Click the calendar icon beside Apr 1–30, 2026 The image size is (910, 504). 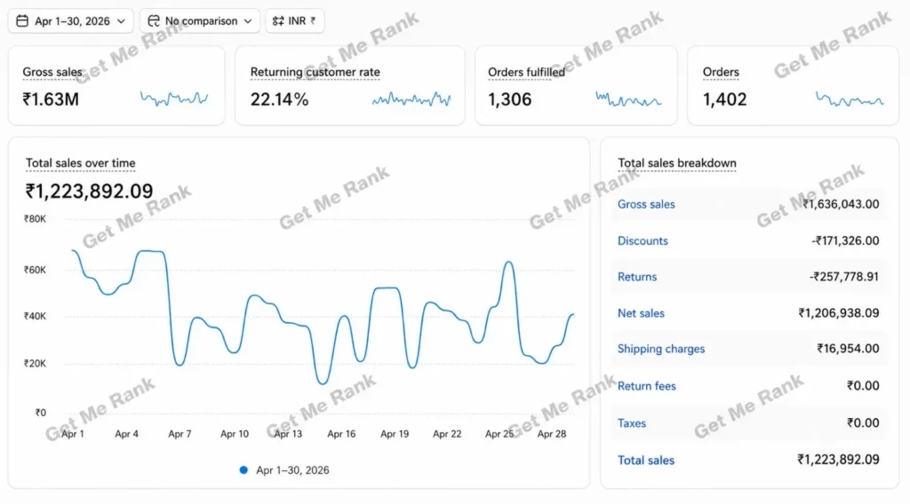click(22, 21)
